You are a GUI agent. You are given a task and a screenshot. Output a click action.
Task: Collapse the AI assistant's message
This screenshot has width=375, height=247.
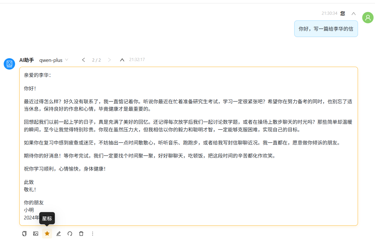122,60
